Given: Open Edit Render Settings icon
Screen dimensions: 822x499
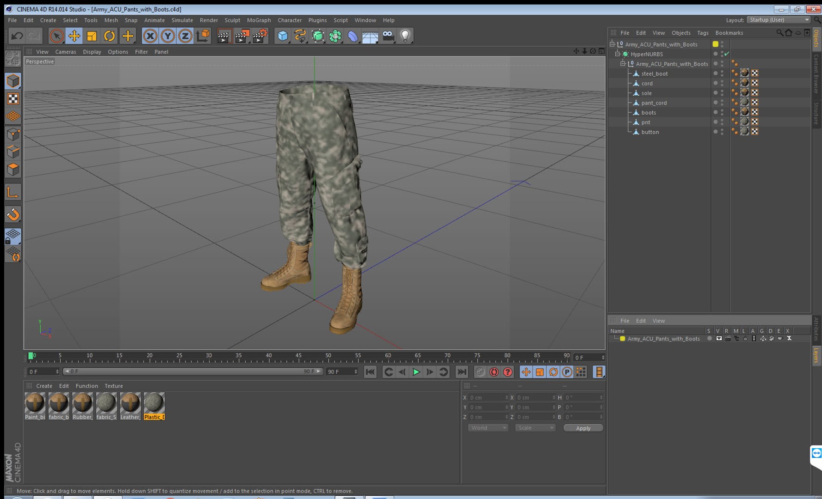Looking at the screenshot, I should [x=260, y=36].
